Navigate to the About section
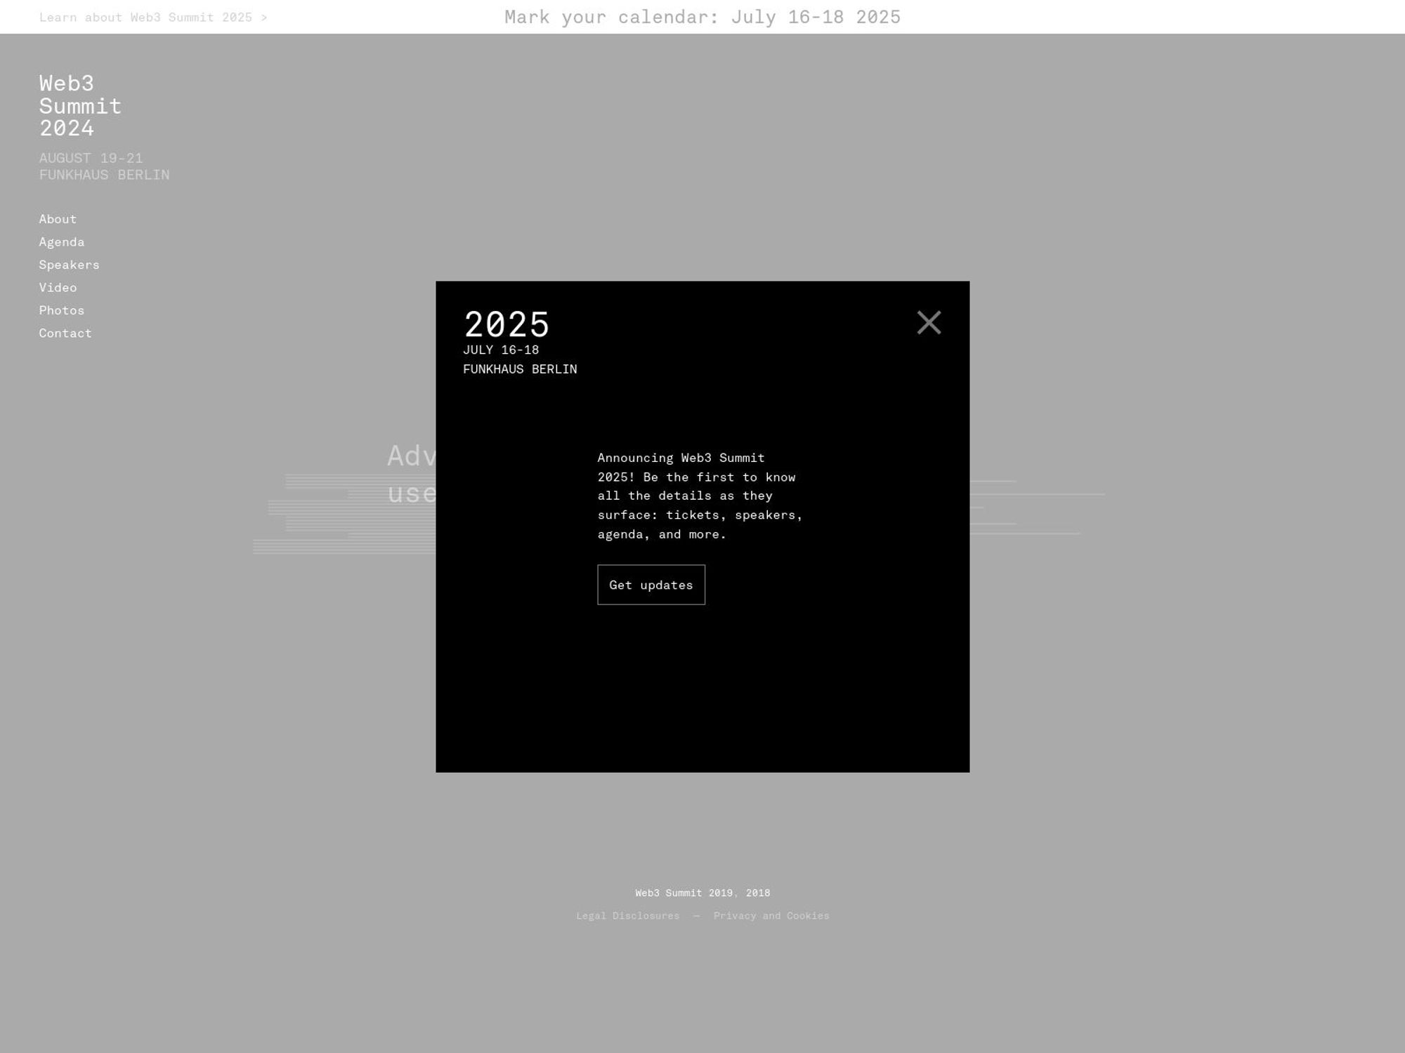Screen dimensions: 1405x1053 pyautogui.click(x=58, y=218)
